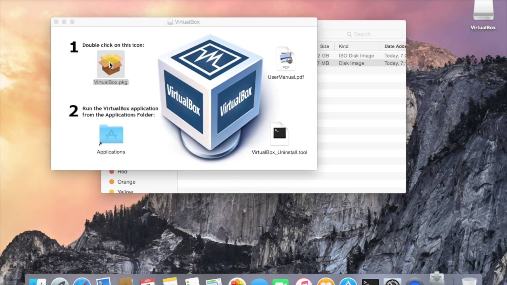
Task: Open FaceTime from the Dock
Action: pyautogui.click(x=282, y=282)
